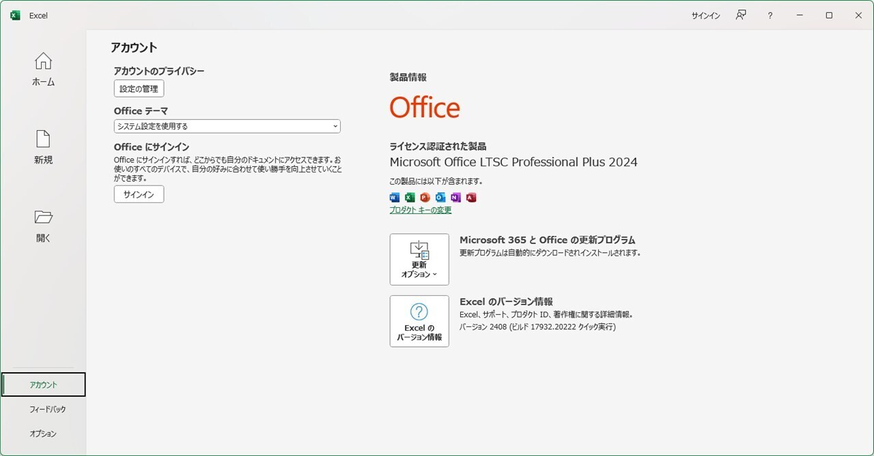Open 更新オプション dropdown button
Screen dimensions: 874x456
coord(419,260)
